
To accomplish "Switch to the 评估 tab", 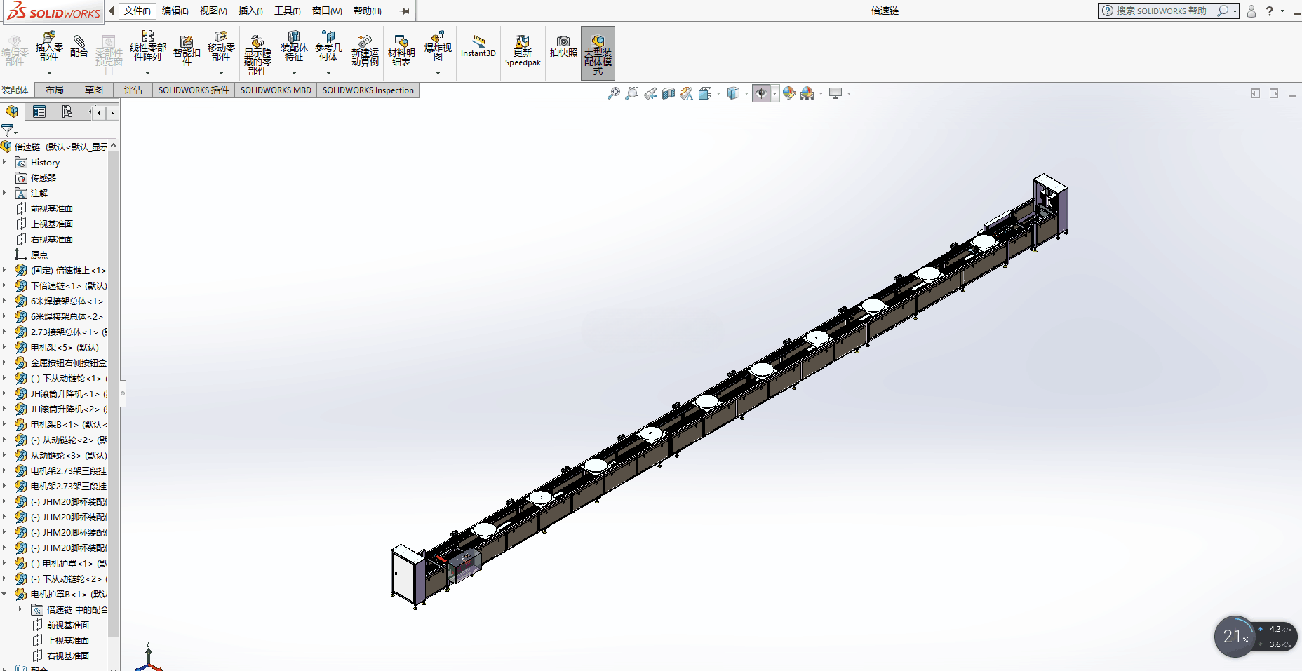I will point(133,90).
